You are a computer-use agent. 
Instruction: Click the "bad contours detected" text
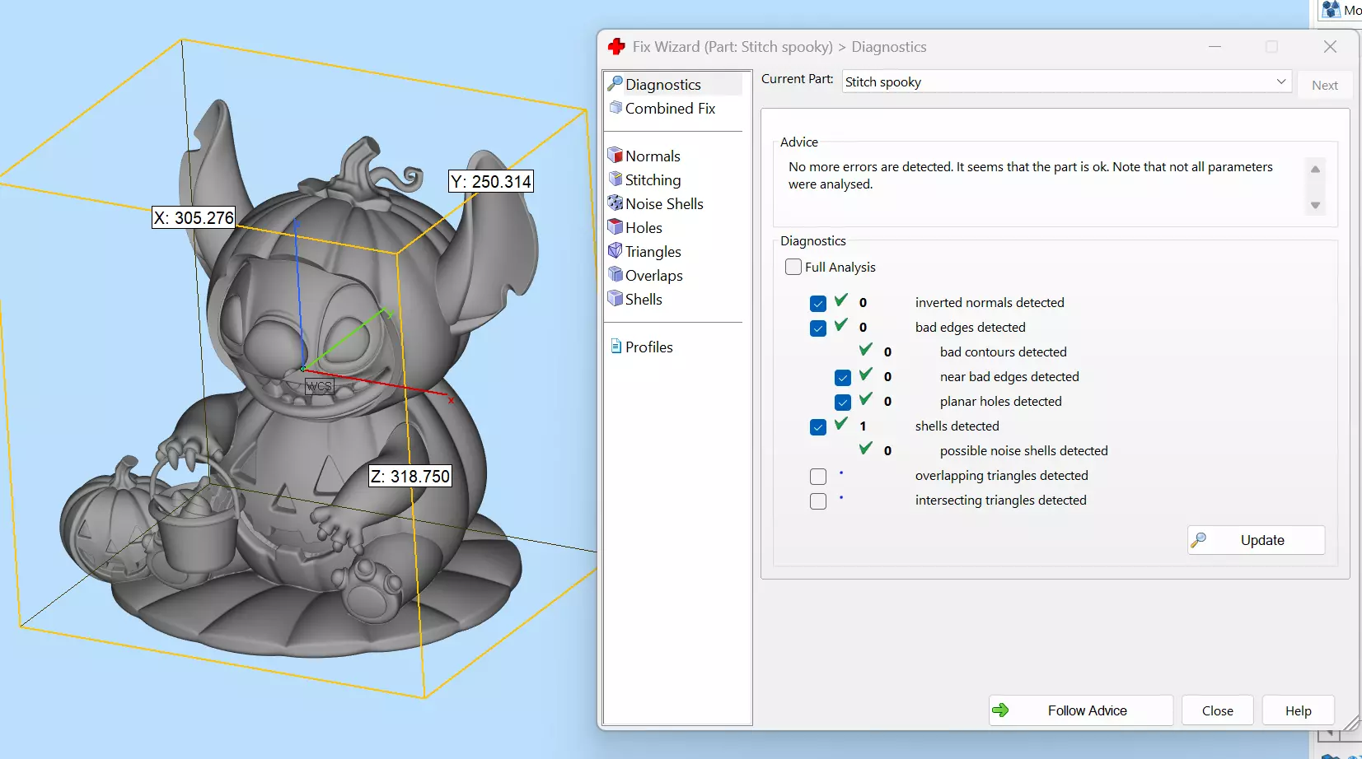[1003, 352]
